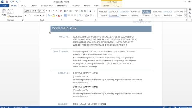Apply the Normal style
Viewport: 192px width, 108px height.
tap(103, 13)
